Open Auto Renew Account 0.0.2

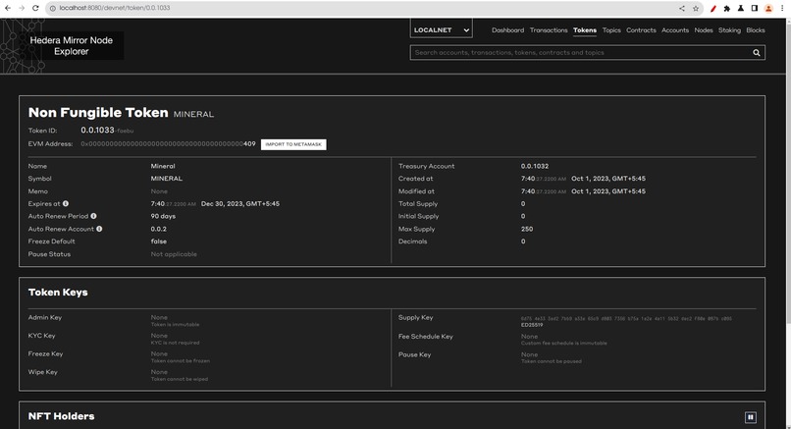158,229
